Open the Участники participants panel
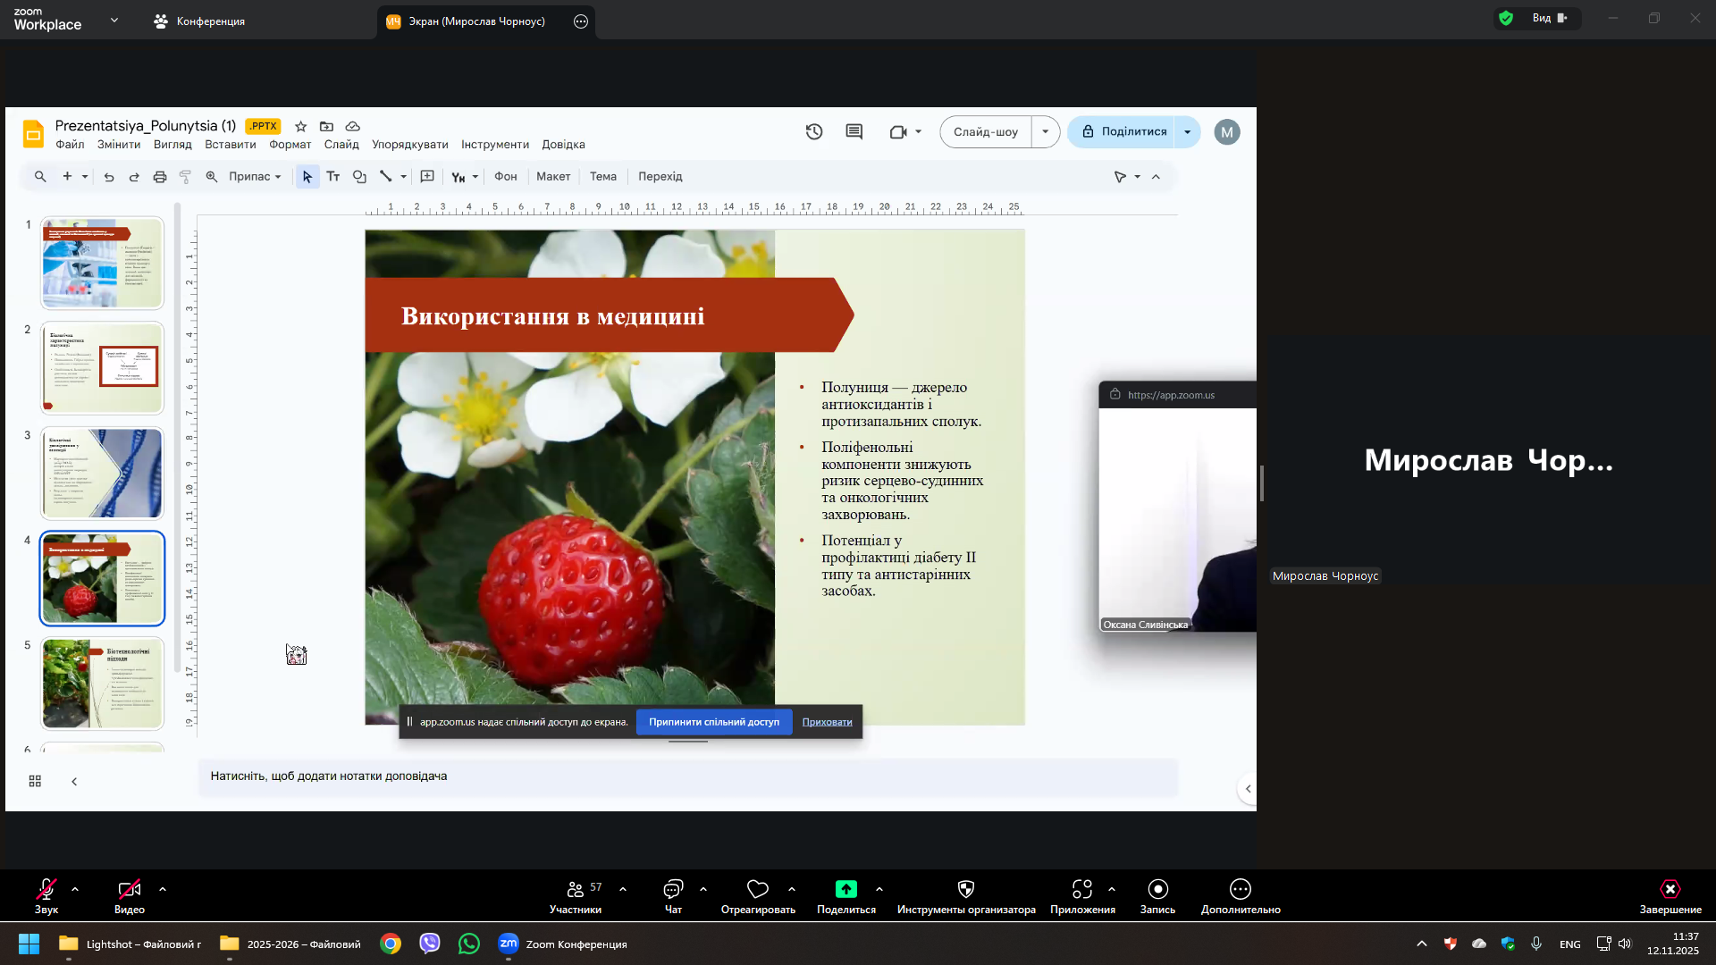This screenshot has width=1716, height=965. coord(576,890)
